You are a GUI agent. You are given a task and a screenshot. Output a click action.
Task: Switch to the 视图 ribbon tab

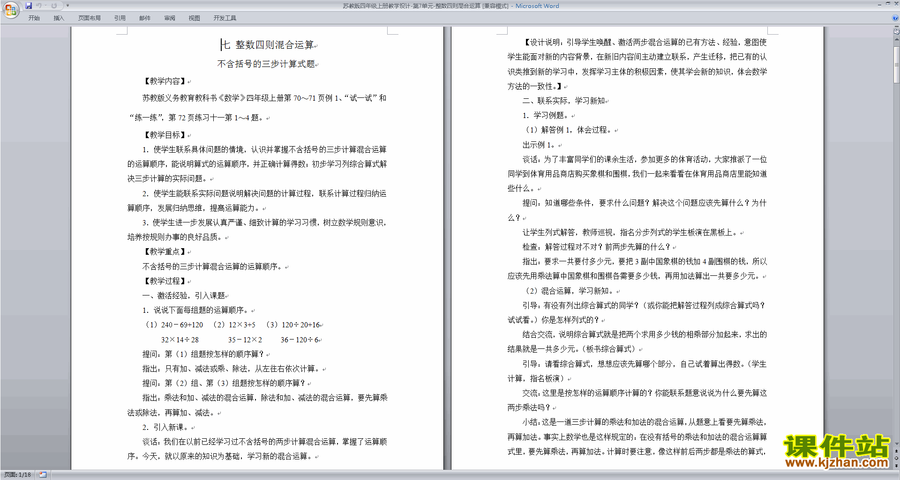click(x=194, y=18)
